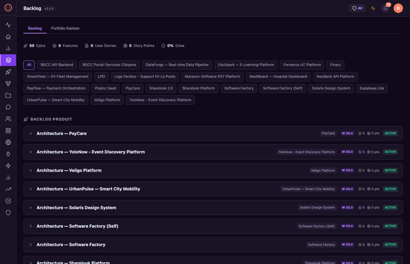Open the chat bubble sidebar icon

8,107
